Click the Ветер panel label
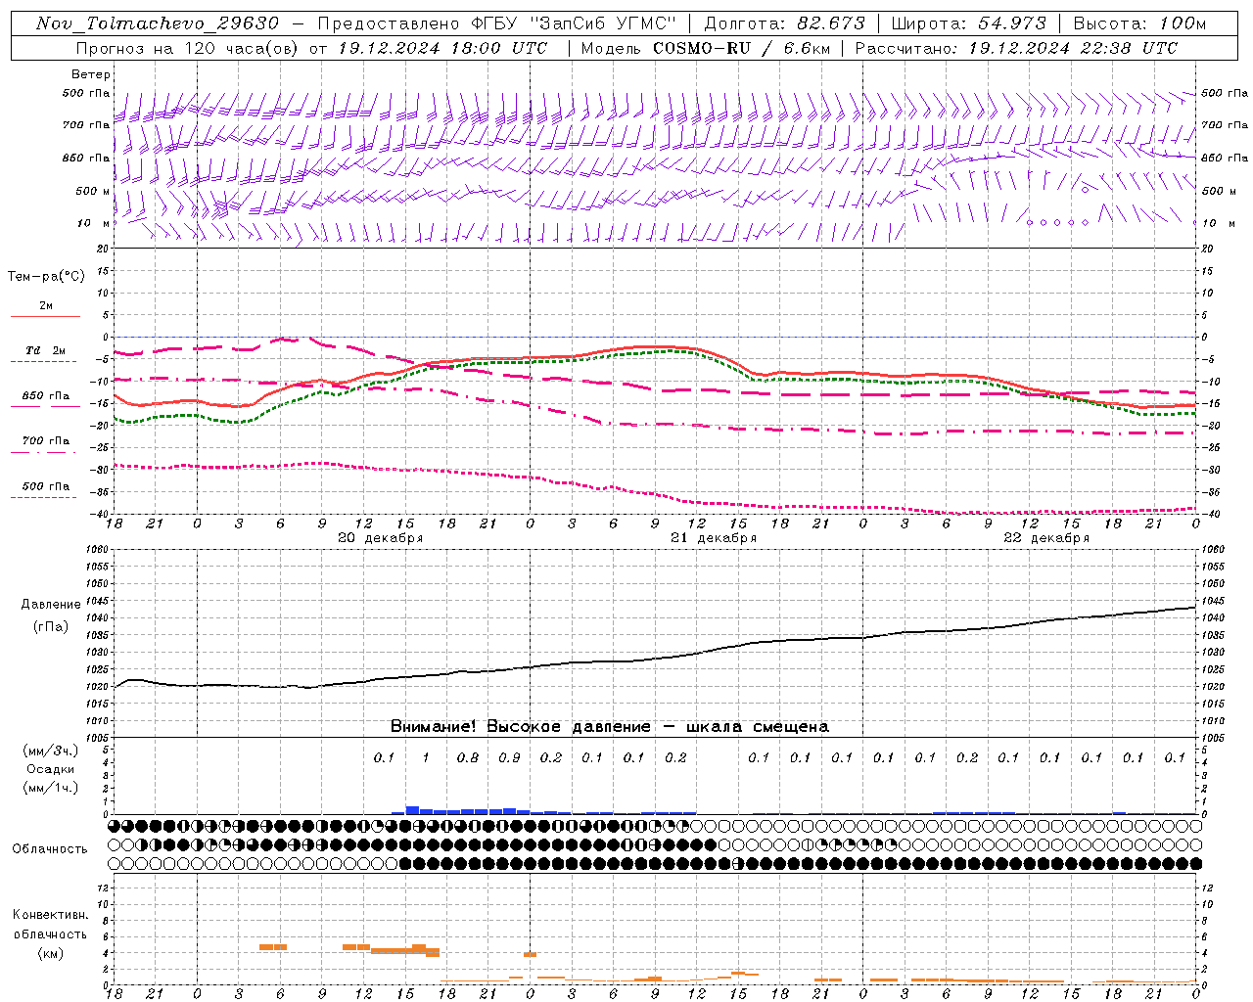Image resolution: width=1253 pixels, height=1002 pixels. coord(90,74)
